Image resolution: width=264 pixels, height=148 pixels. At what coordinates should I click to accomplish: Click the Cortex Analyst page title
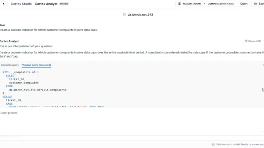click(x=46, y=4)
